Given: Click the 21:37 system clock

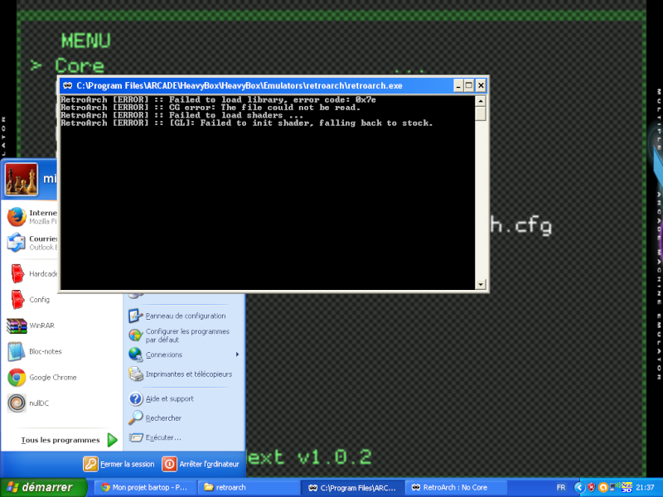Looking at the screenshot, I should (x=645, y=488).
